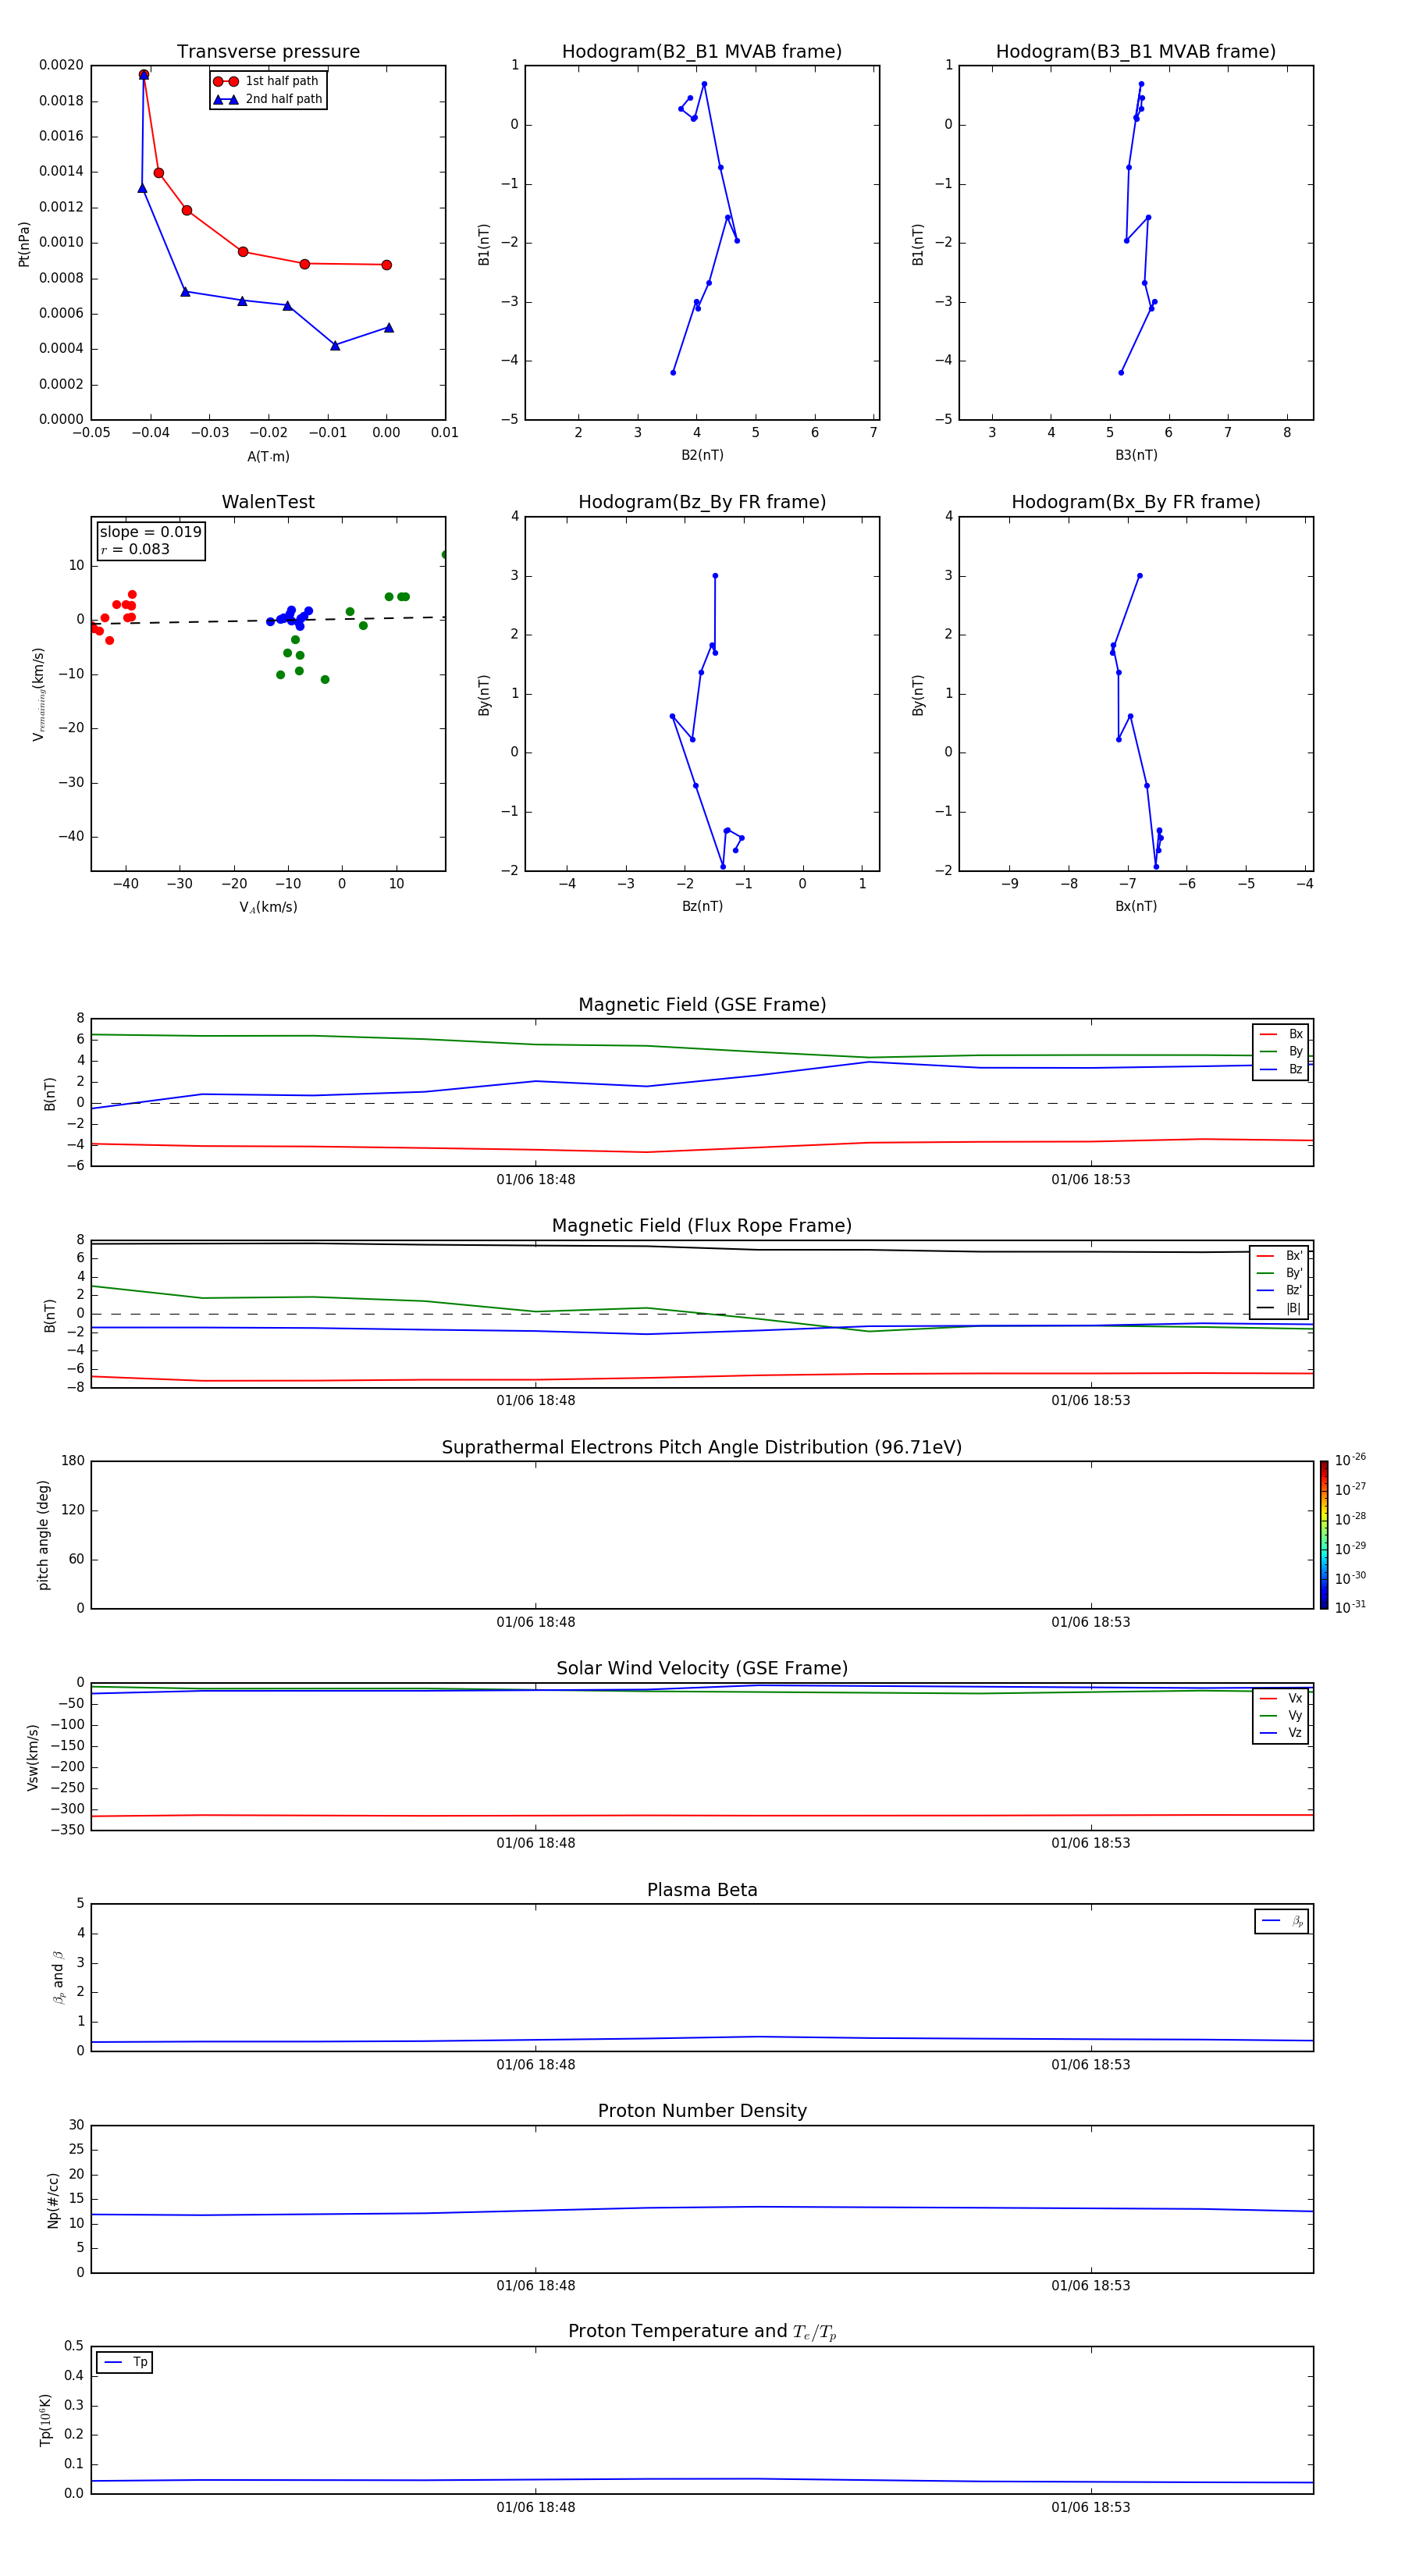Select the Vx entry in velocity legend
Image resolution: width=1405 pixels, height=2576 pixels.
pos(1281,1698)
